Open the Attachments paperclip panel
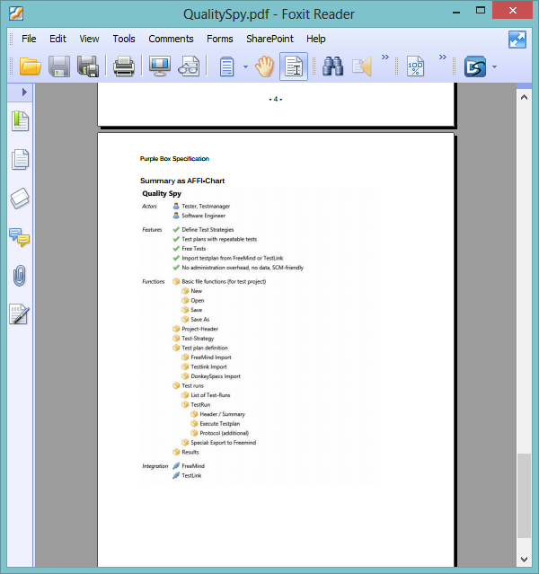This screenshot has width=539, height=574. [x=20, y=275]
